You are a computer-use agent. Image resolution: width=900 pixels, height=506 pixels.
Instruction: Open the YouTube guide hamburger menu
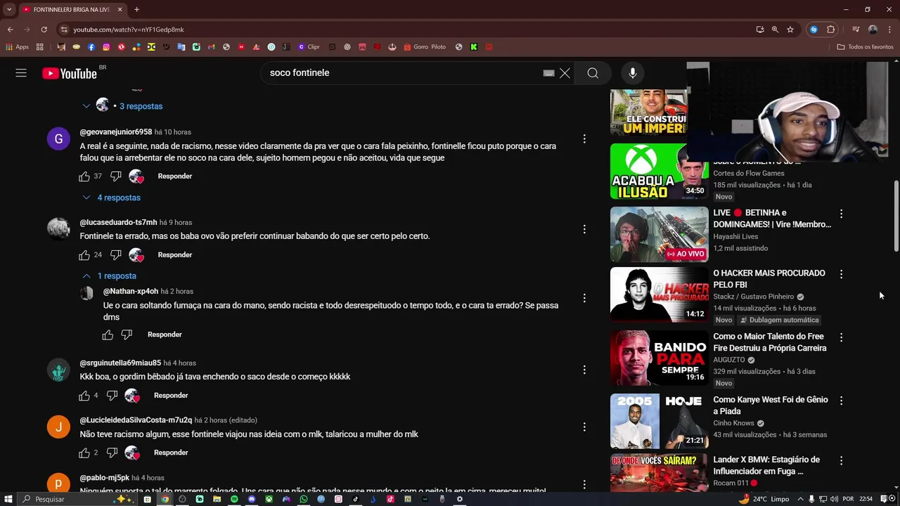click(21, 73)
